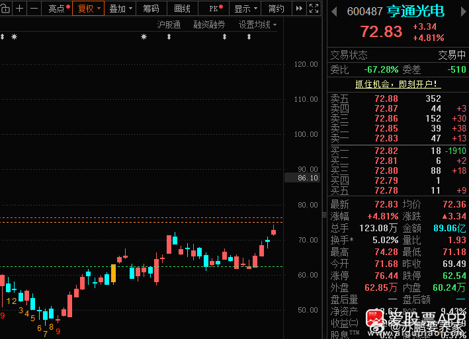Screen dimensions: 469x339
Task: Click the 86.10 price axis marker
Action: tap(302, 178)
